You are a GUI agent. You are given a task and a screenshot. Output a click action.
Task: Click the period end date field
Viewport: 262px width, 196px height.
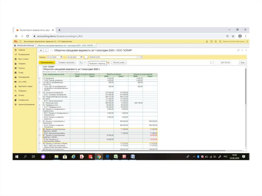(73, 57)
